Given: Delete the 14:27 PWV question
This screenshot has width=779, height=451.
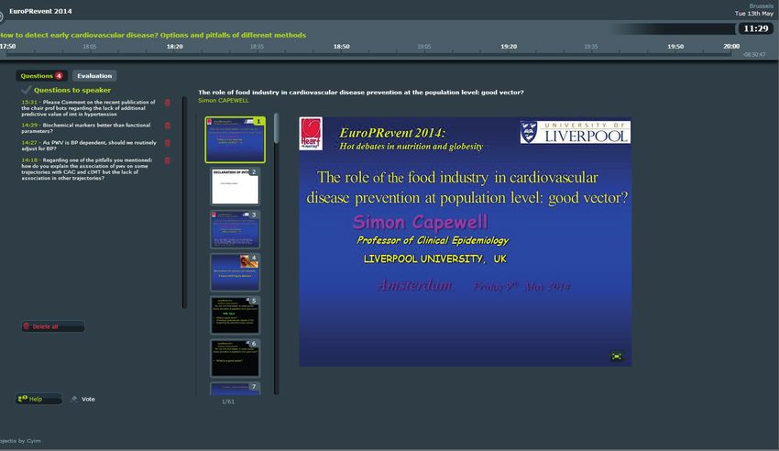Looking at the screenshot, I should pos(168,143).
